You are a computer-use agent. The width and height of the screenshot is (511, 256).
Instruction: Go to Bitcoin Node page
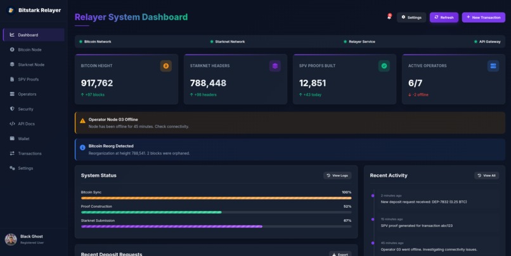point(34,49)
